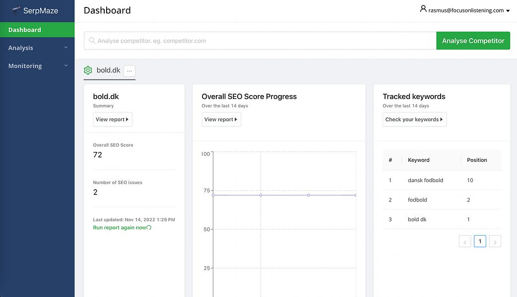This screenshot has height=297, width=517.
Task: Open the rasmus@focusonlistening.com account dropdown
Action: 465,10
